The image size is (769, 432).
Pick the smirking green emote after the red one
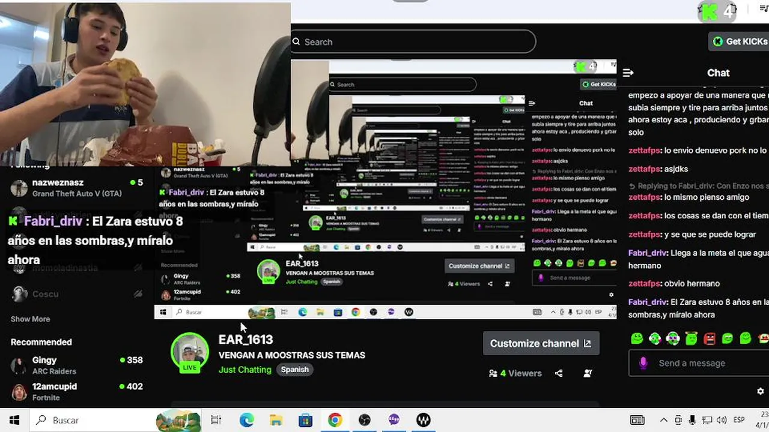tap(728, 338)
